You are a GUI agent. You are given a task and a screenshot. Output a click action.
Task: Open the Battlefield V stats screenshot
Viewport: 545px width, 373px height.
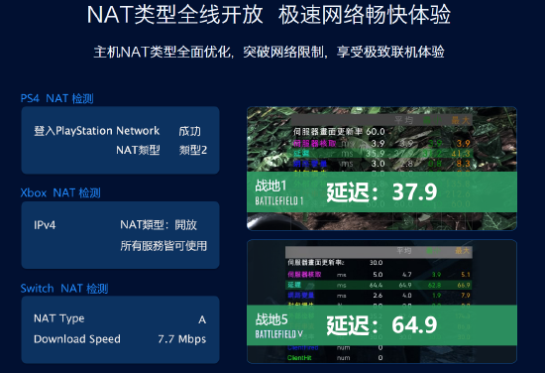(x=381, y=302)
